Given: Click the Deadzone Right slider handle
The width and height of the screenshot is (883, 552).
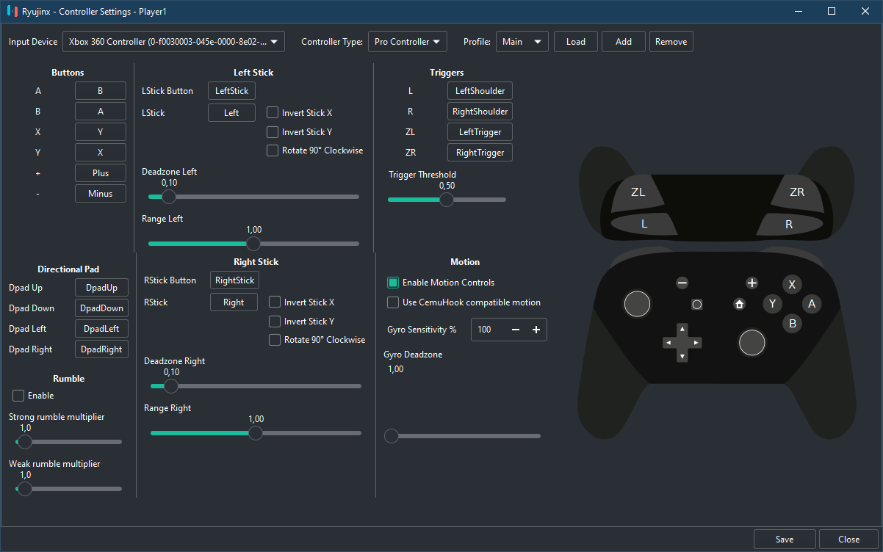Looking at the screenshot, I should tap(171, 386).
